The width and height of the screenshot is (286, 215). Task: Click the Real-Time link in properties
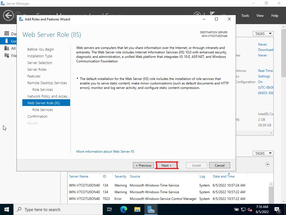click(x=265, y=71)
